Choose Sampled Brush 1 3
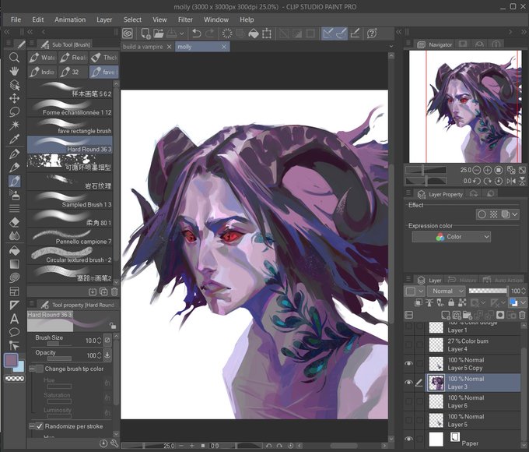 (69, 200)
